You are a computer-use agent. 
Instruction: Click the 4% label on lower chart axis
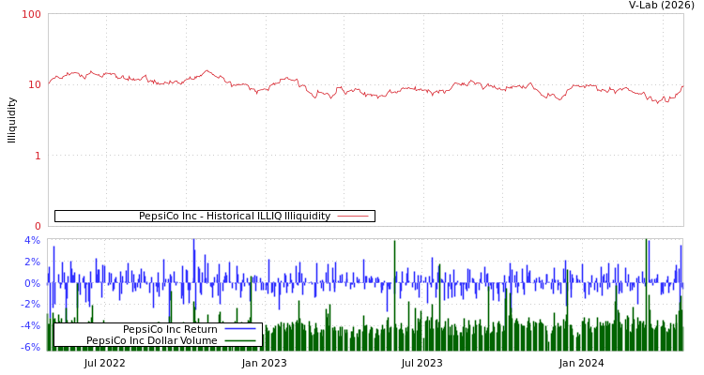pos(32,240)
